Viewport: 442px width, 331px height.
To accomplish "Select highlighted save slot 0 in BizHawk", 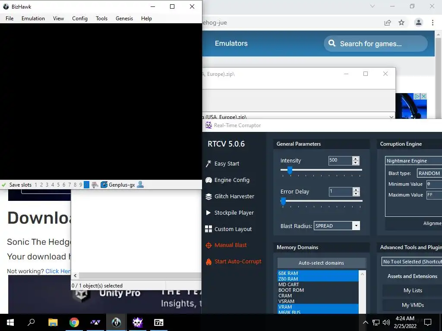I will coord(86,185).
